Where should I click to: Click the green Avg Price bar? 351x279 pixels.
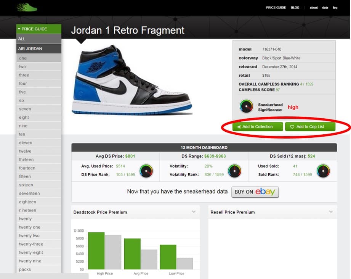tap(132, 254)
